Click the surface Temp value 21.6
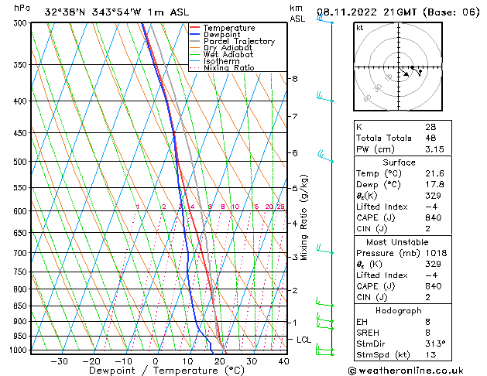The height and width of the screenshot is (376, 487). pos(434,173)
